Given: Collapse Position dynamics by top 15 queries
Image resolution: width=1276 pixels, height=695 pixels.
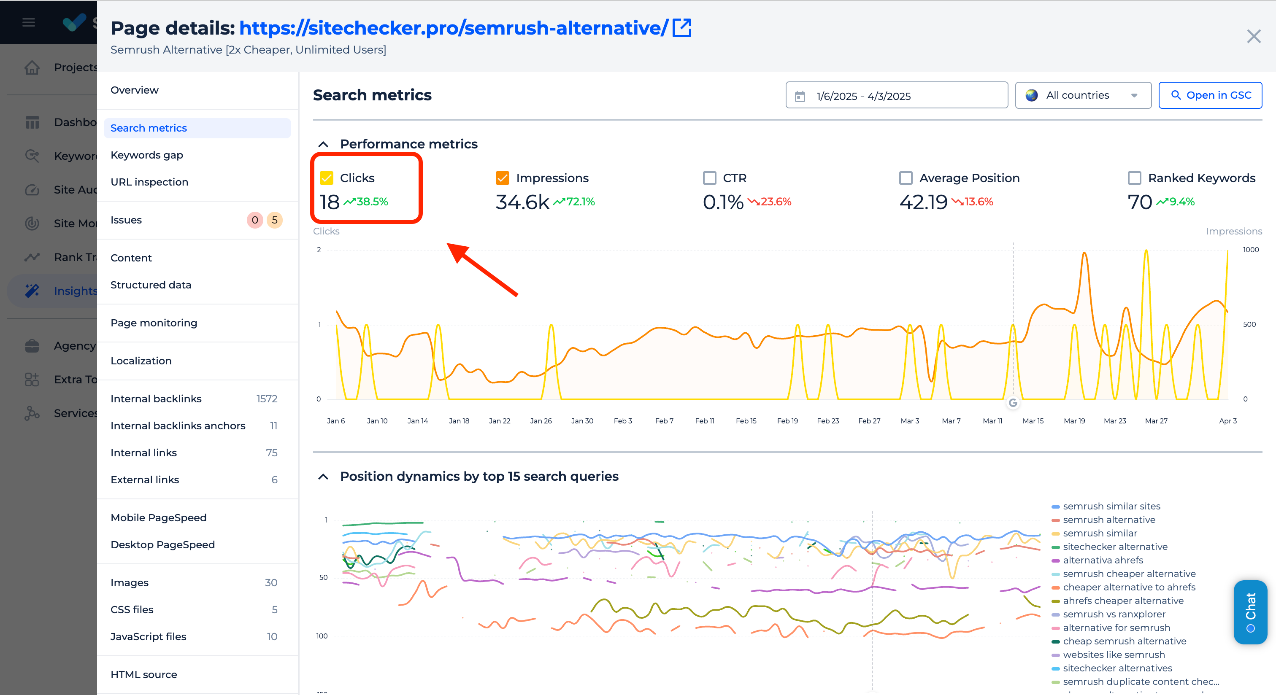Looking at the screenshot, I should pos(324,477).
